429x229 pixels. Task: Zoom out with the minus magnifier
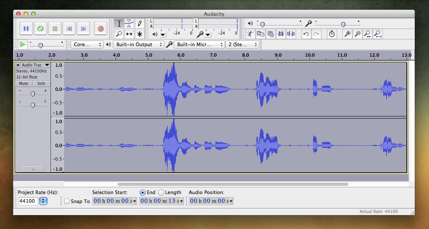click(x=358, y=34)
